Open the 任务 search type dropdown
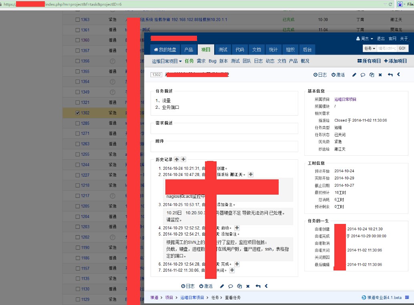Screen dimensions: 414x305 370,48
